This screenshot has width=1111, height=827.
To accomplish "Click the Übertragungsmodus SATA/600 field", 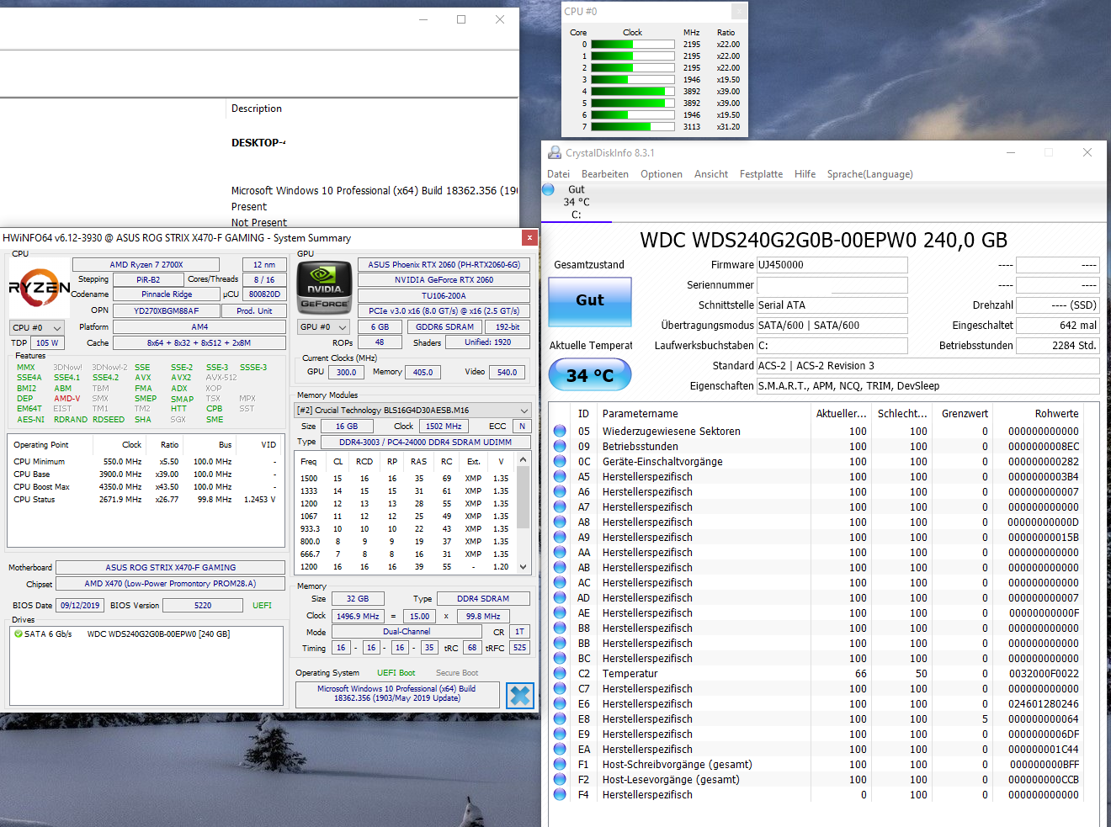I will click(x=832, y=326).
